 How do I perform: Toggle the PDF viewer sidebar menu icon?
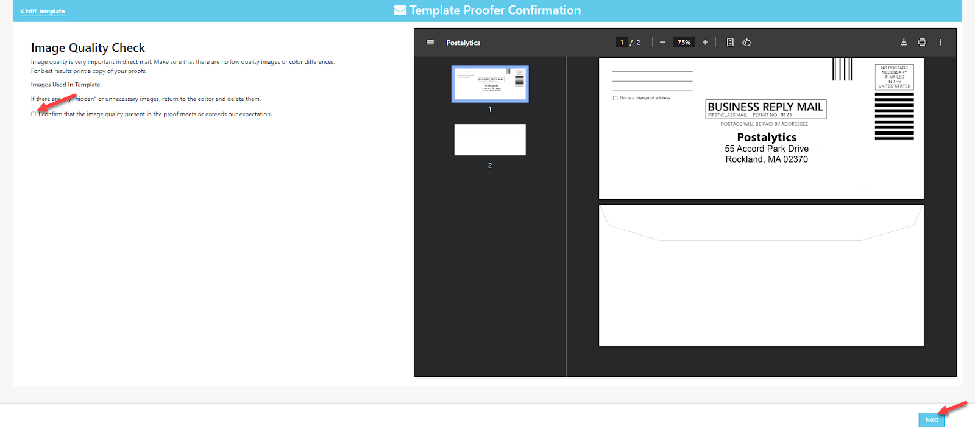pyautogui.click(x=430, y=43)
